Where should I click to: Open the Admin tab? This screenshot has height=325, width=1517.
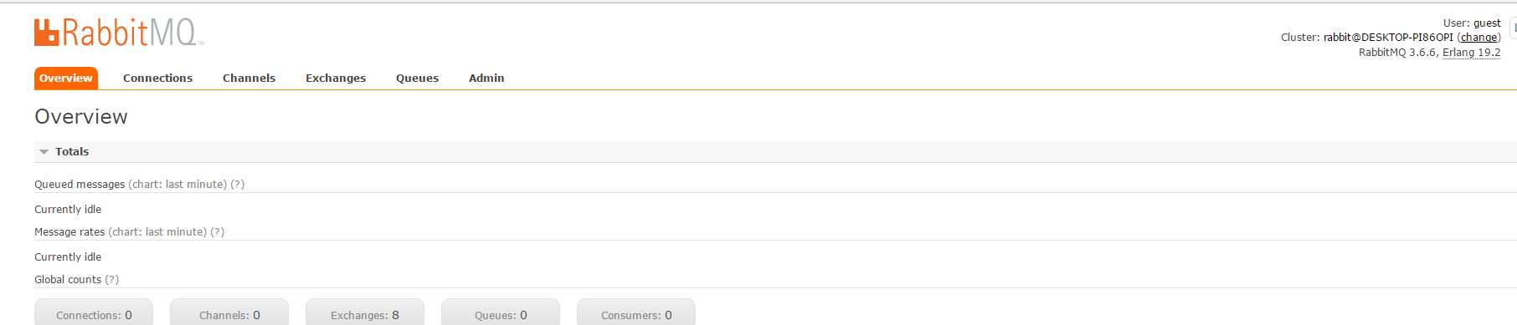click(x=486, y=78)
